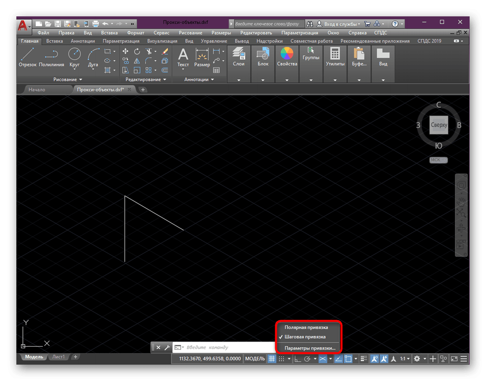Click the Erase tool icon

click(165, 52)
